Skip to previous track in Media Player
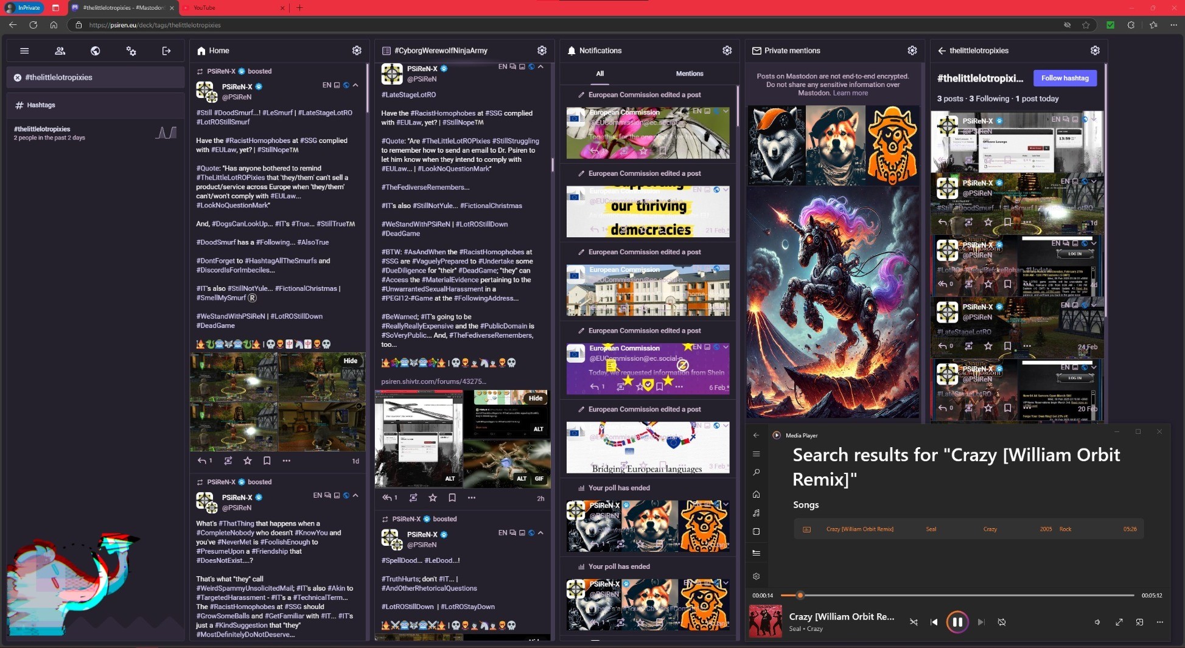 click(934, 622)
